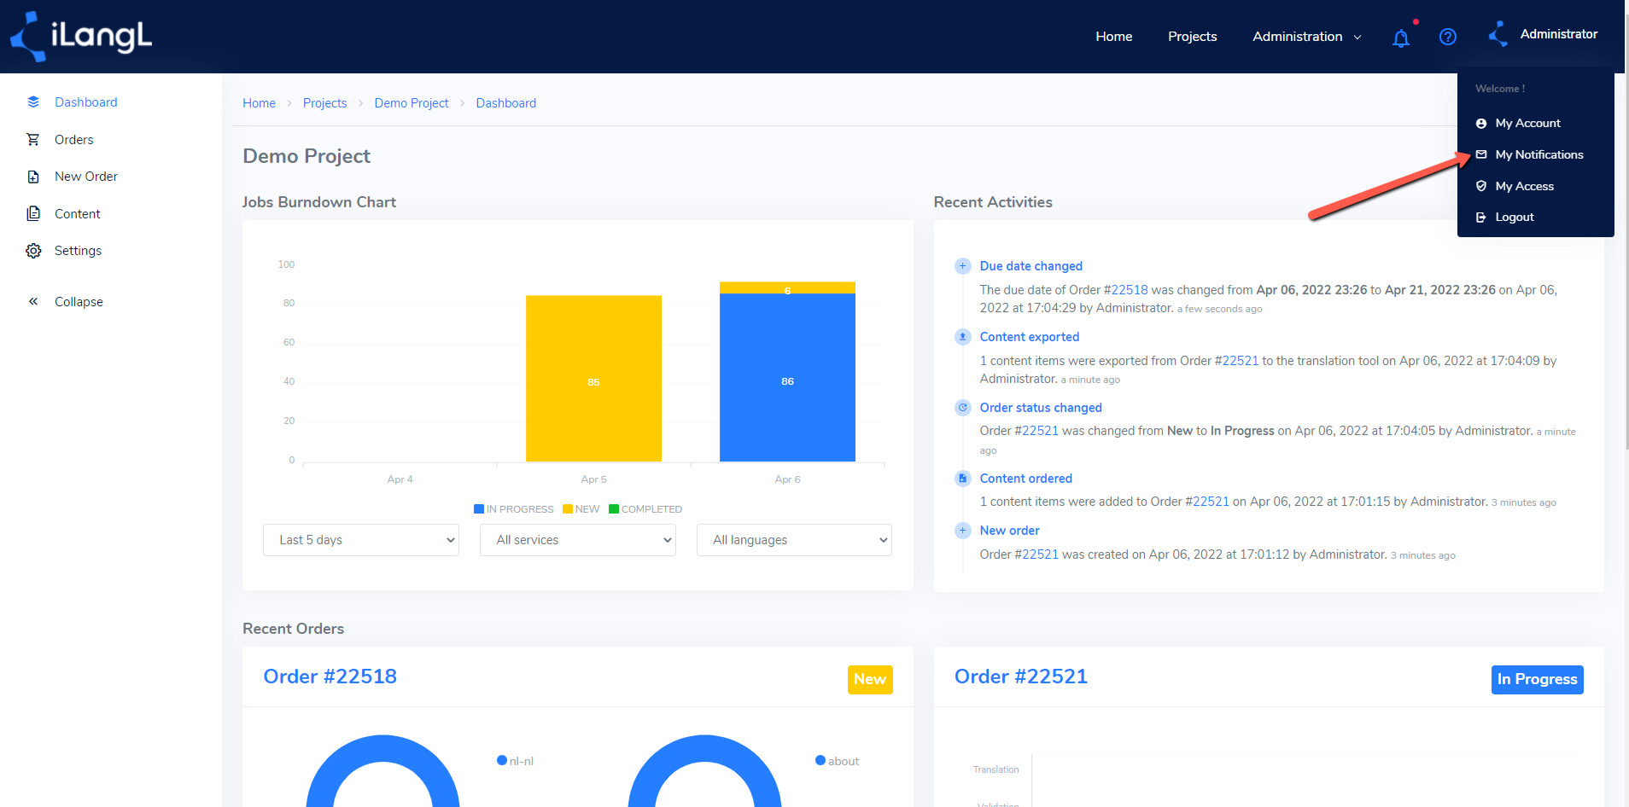Toggle the Administrator user menu name

[1559, 34]
